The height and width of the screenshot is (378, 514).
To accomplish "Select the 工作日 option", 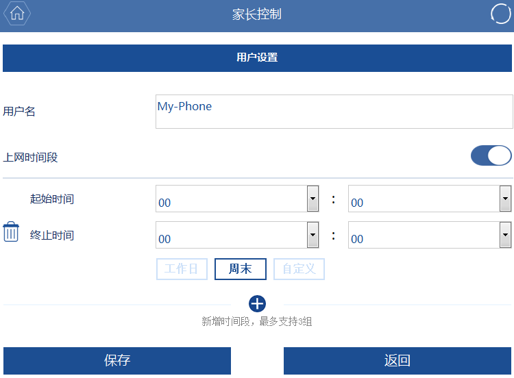I will [x=182, y=269].
